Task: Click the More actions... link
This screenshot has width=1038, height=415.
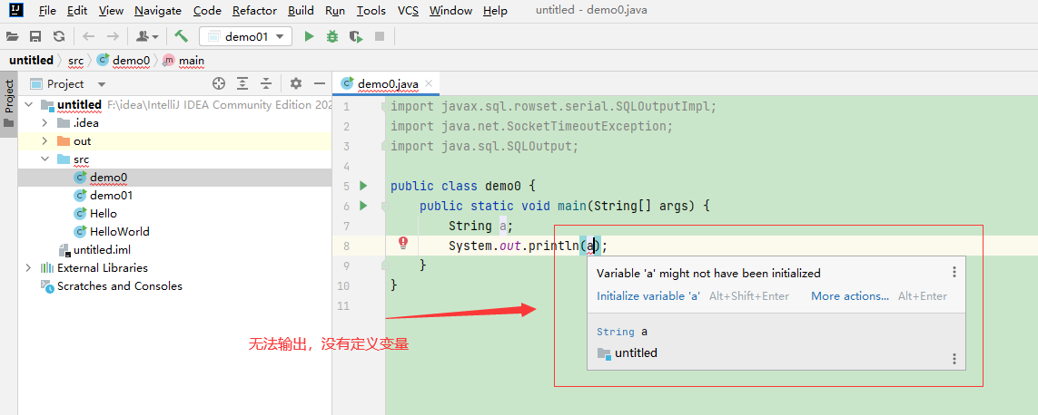Action: [850, 296]
